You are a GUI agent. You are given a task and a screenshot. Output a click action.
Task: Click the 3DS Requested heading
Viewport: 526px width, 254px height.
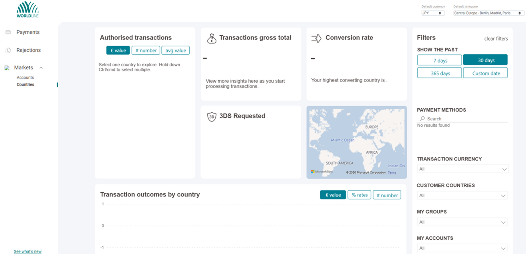[x=242, y=116]
